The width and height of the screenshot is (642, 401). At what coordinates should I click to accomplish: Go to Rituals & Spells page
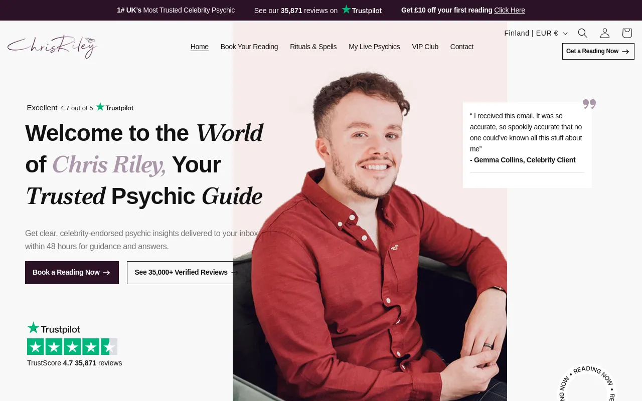pyautogui.click(x=313, y=47)
